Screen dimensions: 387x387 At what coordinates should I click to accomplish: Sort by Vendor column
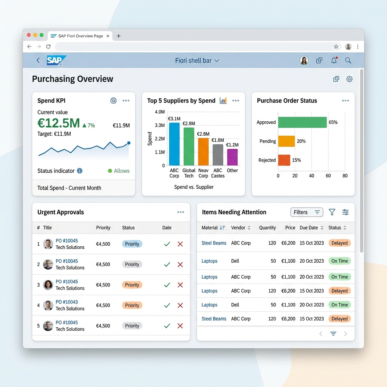click(249, 228)
